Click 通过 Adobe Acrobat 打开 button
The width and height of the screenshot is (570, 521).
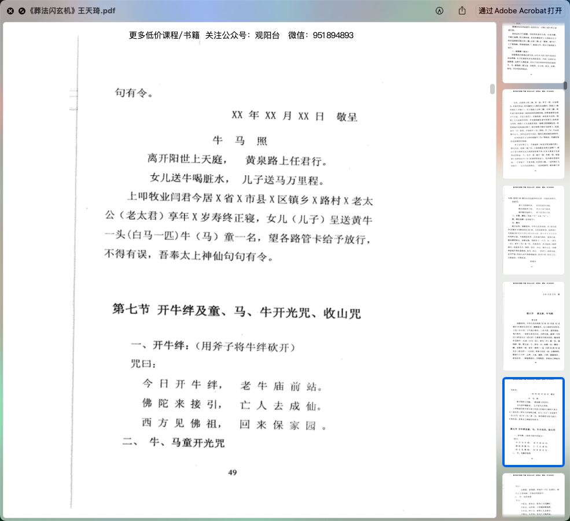pyautogui.click(x=520, y=11)
